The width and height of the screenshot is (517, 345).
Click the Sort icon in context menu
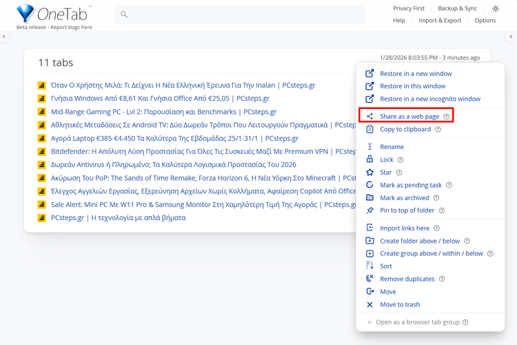click(x=369, y=266)
